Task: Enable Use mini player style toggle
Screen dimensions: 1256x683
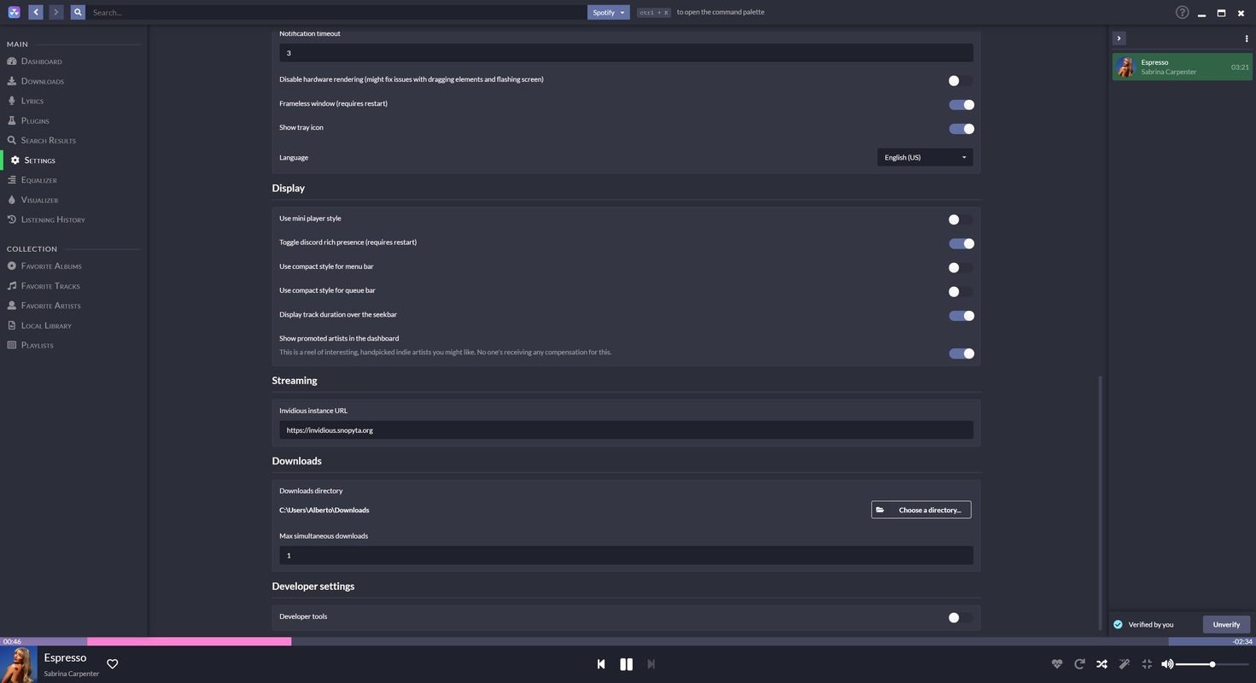Action: click(961, 219)
